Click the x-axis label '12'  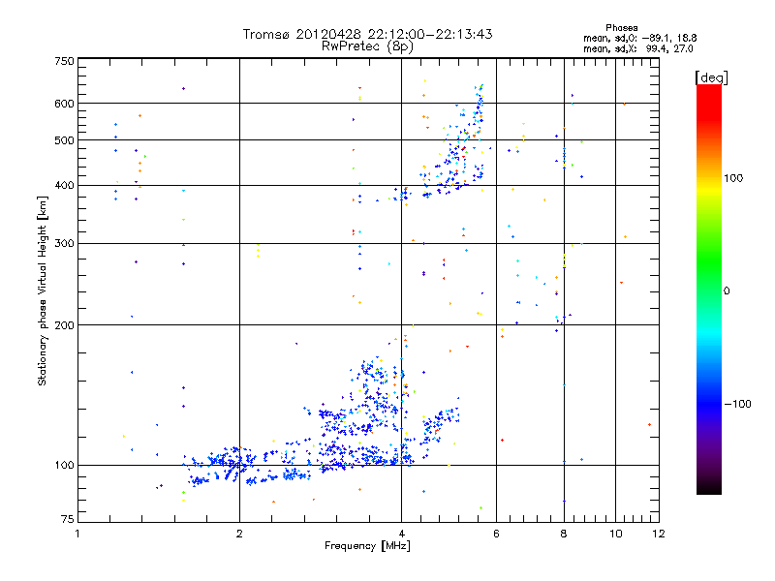coord(659,534)
